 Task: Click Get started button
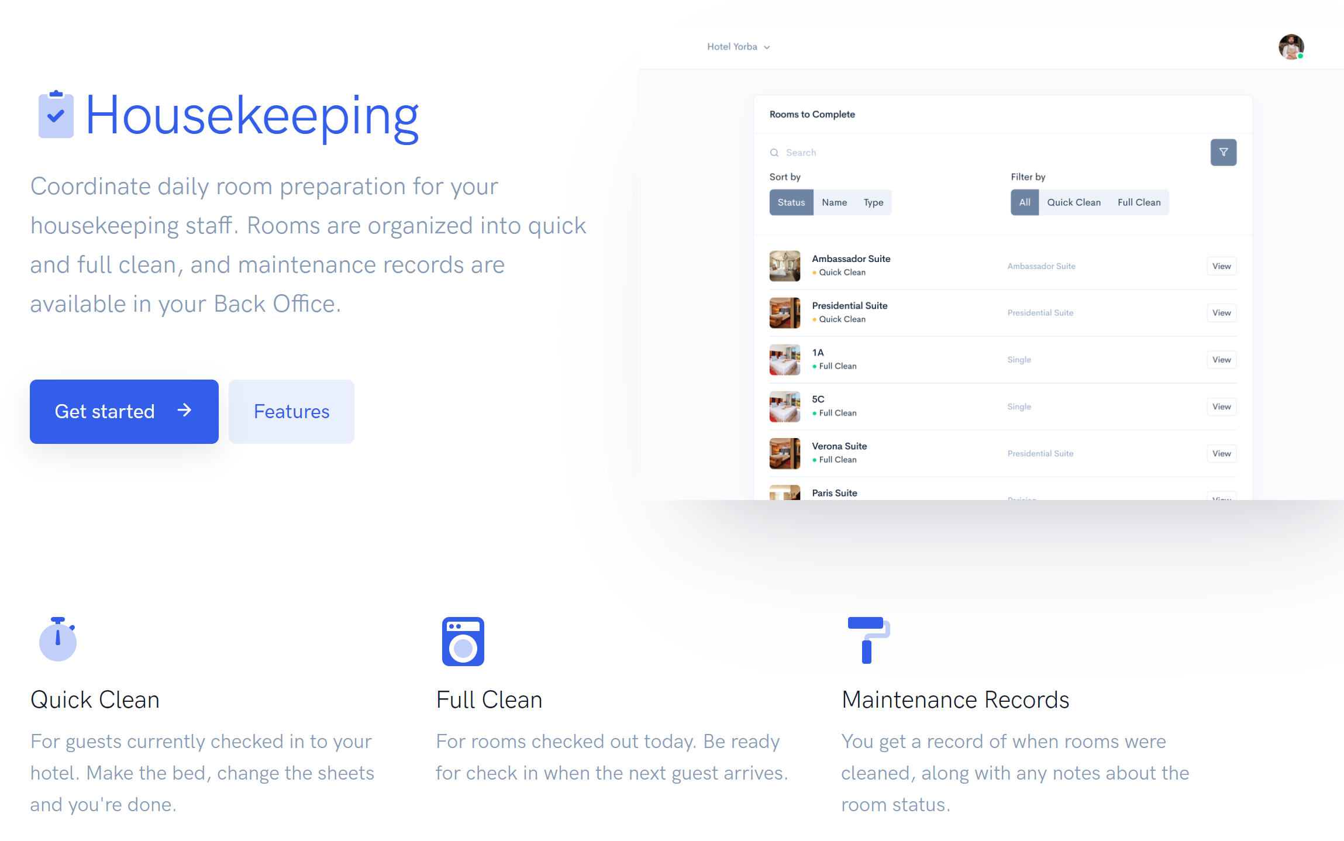click(123, 412)
